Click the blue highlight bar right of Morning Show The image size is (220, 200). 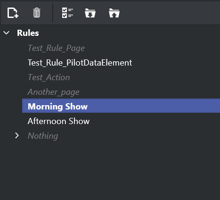154,106
